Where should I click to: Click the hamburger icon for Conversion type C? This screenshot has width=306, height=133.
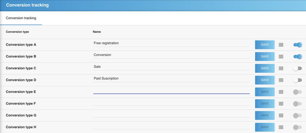tap(281, 68)
